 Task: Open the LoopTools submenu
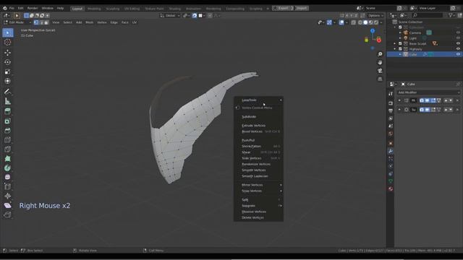(259, 100)
